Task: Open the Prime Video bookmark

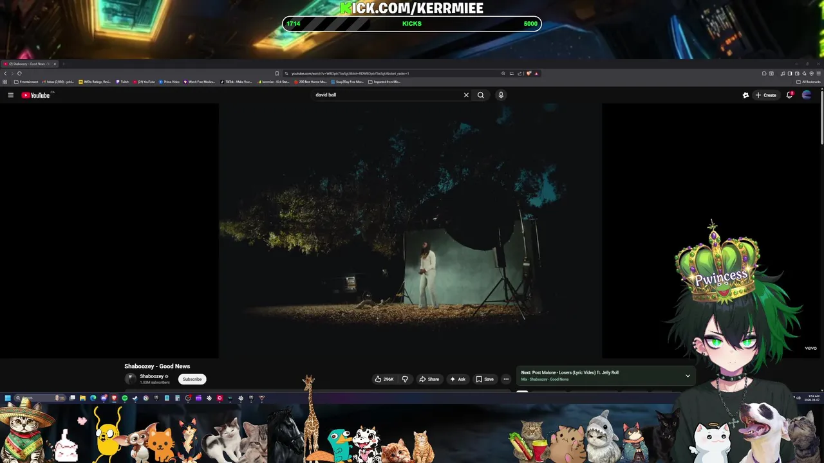Action: tap(169, 82)
